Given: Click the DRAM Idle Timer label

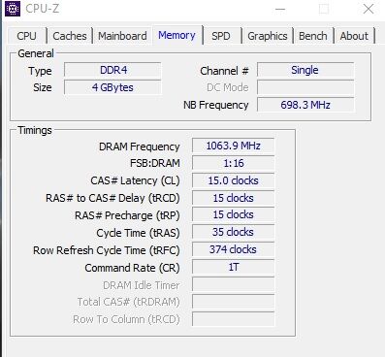Looking at the screenshot, I should pyautogui.click(x=142, y=285).
